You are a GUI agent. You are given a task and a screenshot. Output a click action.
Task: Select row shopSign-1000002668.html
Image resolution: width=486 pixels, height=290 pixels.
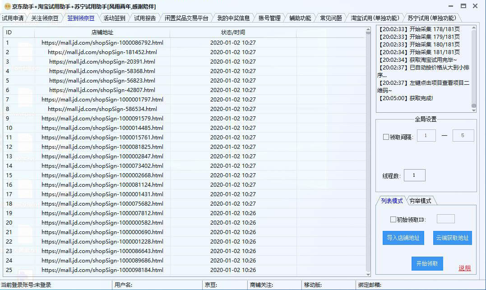pyautogui.click(x=184, y=175)
